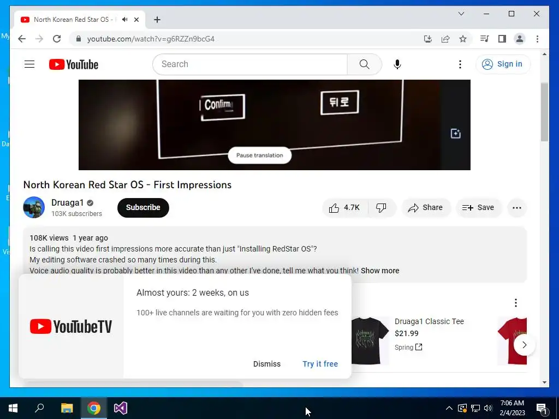Image resolution: width=559 pixels, height=419 pixels.
Task: Click the clip sparkle icon on video
Action: 456,134
